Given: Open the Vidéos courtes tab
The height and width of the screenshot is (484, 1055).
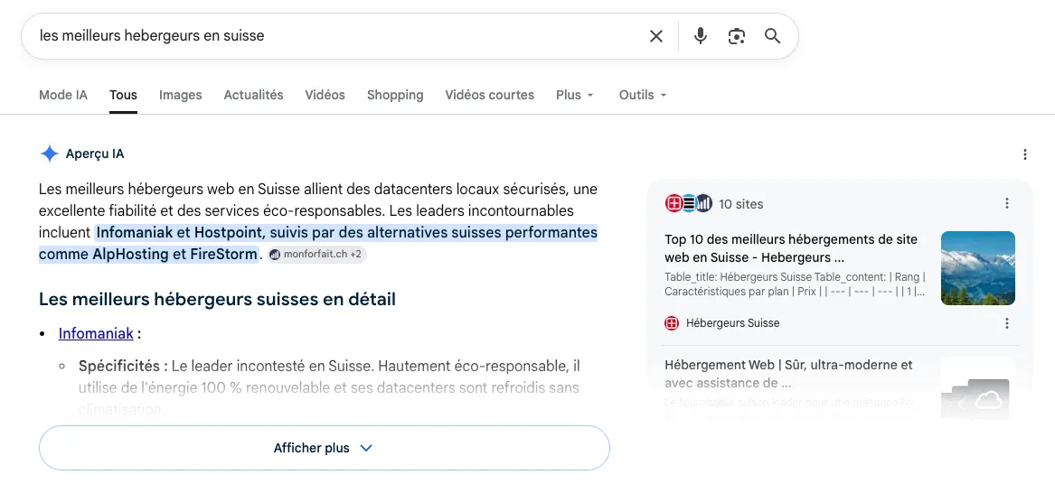Looking at the screenshot, I should (x=489, y=95).
